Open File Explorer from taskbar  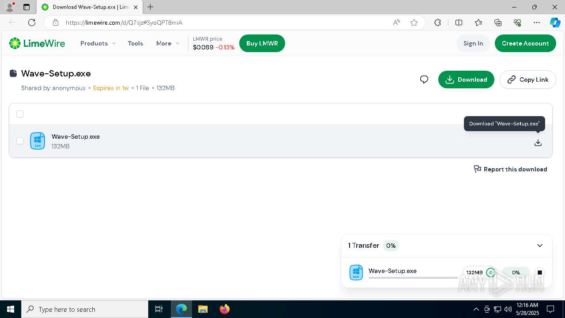point(203,309)
